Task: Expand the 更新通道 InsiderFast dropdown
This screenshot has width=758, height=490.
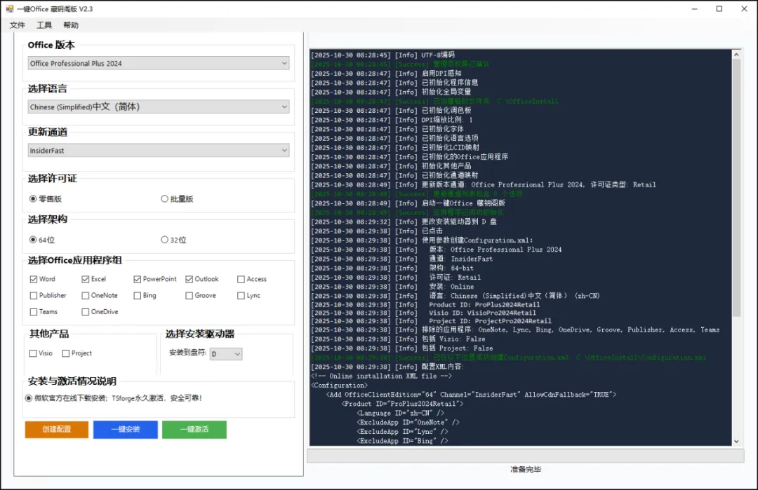Action: [x=159, y=150]
